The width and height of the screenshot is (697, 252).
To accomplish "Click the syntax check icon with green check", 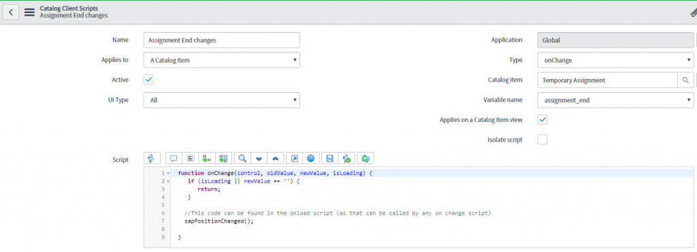I will point(346,158).
